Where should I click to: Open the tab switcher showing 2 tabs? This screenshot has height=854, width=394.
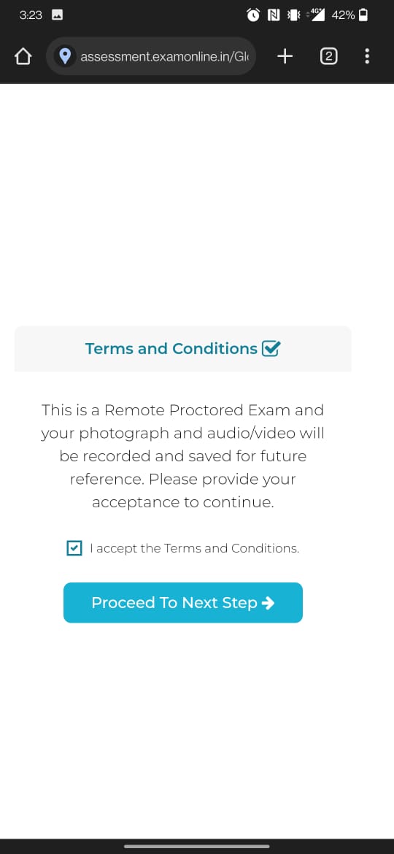click(x=328, y=56)
